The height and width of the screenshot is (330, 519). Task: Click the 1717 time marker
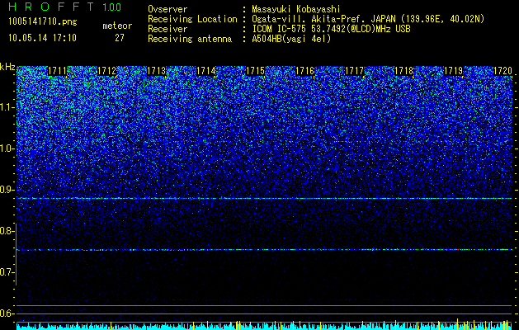pos(354,71)
